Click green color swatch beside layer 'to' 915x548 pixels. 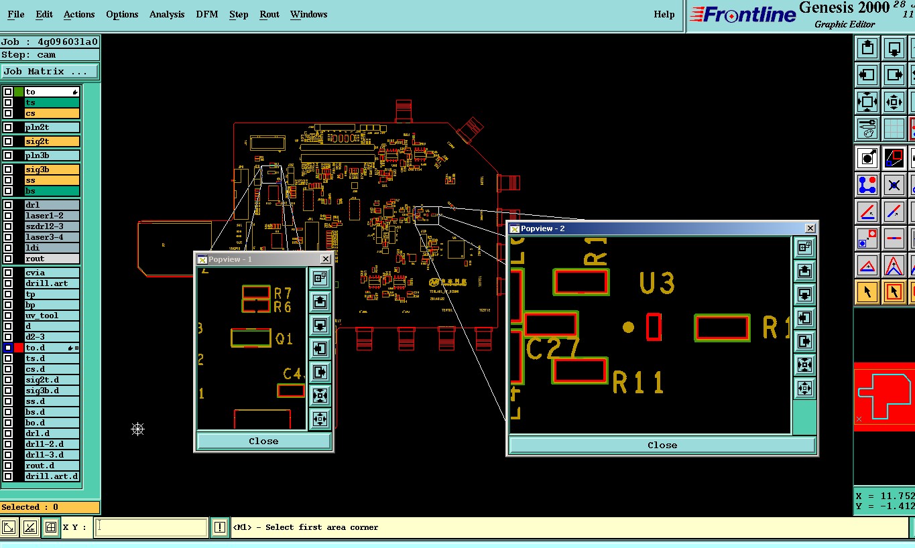pos(19,92)
